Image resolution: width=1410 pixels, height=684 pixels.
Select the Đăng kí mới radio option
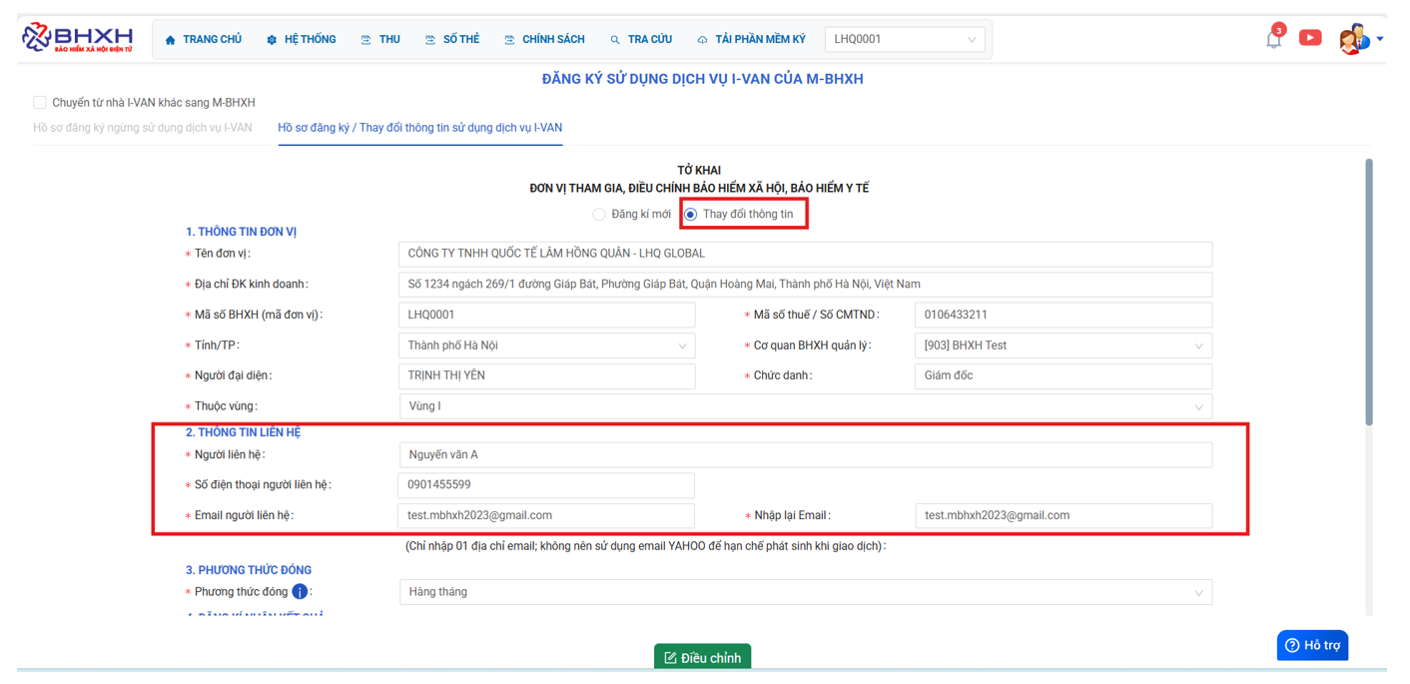[x=599, y=215]
